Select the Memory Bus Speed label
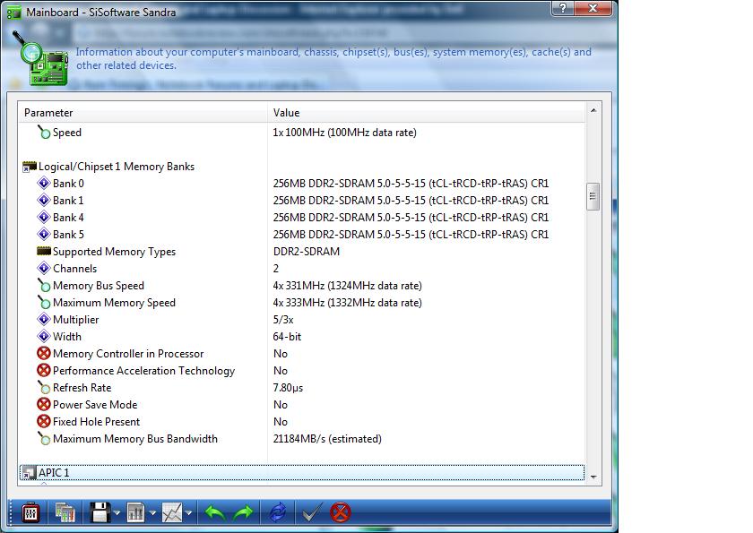This screenshot has height=533, width=753. pos(99,286)
